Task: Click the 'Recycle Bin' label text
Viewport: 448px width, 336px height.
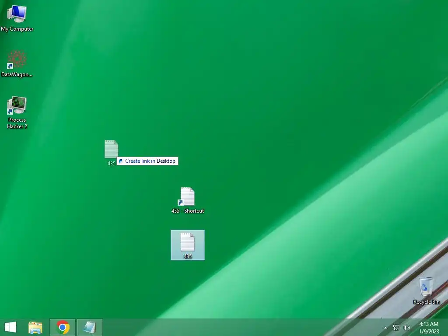Action: click(426, 302)
